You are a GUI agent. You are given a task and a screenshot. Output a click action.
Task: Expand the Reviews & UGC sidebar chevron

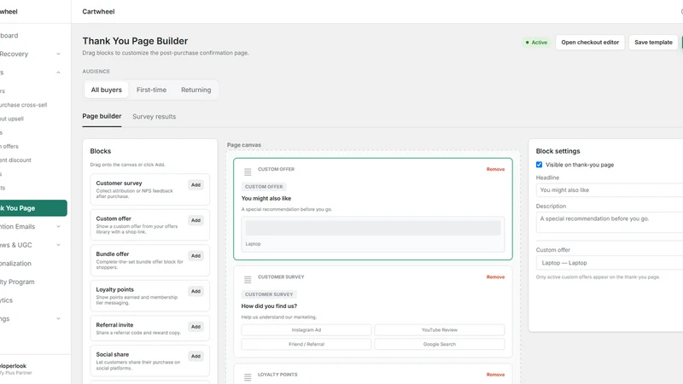[58, 245]
